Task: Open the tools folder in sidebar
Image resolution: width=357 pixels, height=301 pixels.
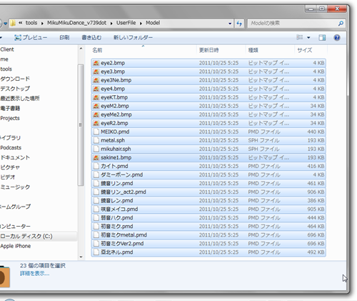Action: [x=6, y=69]
